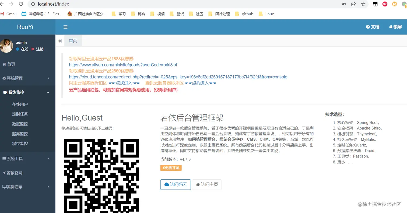Screen dimensions: 407x213
Task: Open the 哔哩哔哩 bookmark
Action: 42,14
